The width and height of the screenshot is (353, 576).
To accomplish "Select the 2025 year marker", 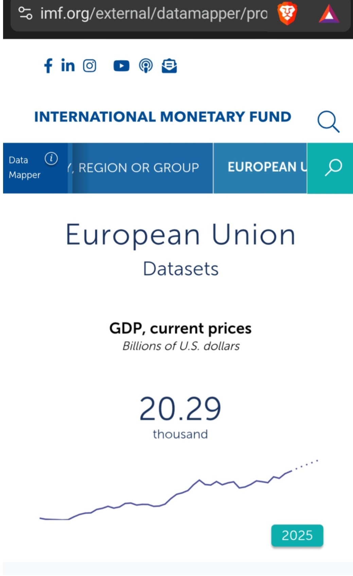I will point(297,535).
